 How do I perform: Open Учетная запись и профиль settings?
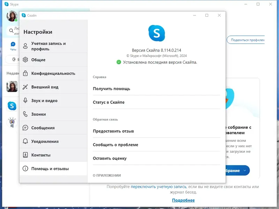(x=53, y=46)
